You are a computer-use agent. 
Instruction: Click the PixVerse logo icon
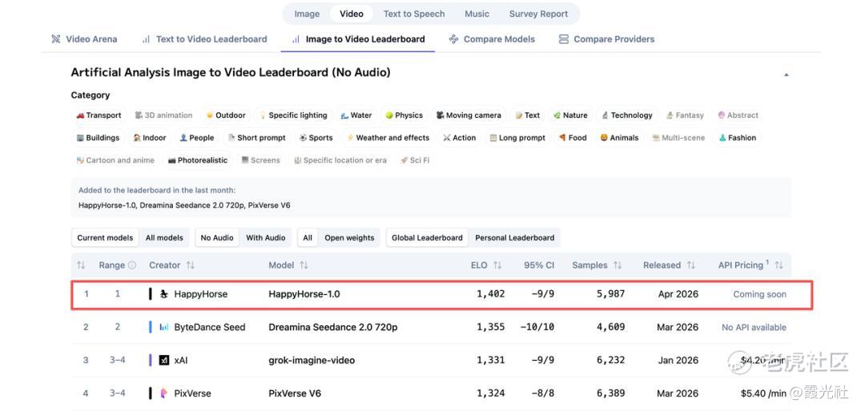tap(164, 394)
